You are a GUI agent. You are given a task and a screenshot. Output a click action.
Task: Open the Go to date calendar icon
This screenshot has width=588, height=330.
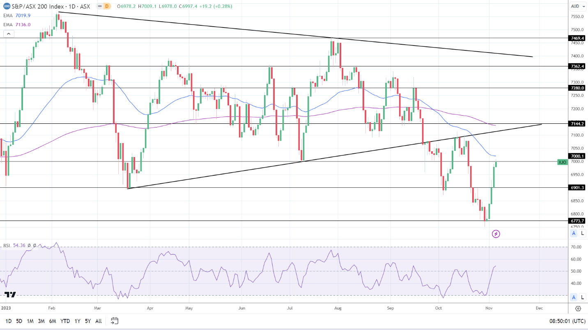115,321
